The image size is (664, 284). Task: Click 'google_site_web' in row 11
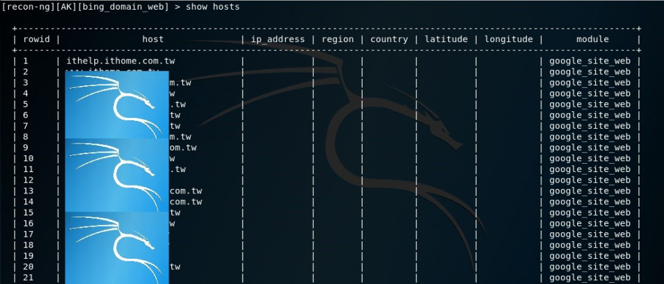(x=590, y=169)
